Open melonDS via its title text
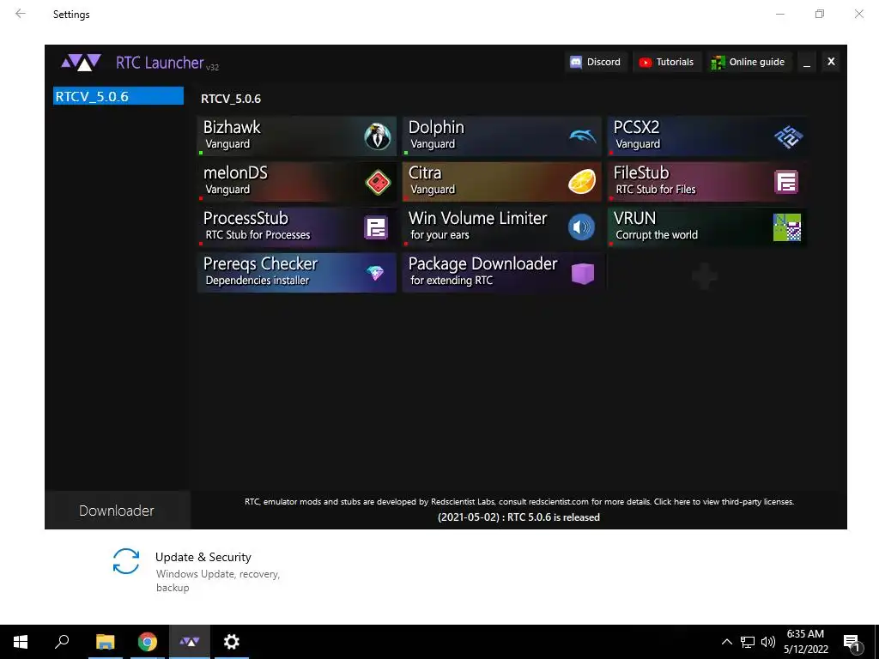Image resolution: width=879 pixels, height=659 pixels. coord(235,172)
